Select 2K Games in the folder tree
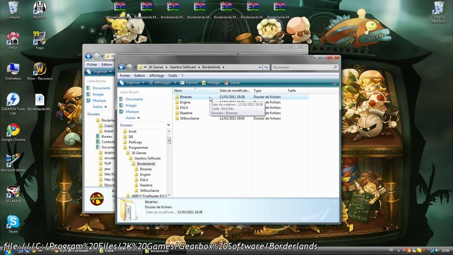 point(138,153)
